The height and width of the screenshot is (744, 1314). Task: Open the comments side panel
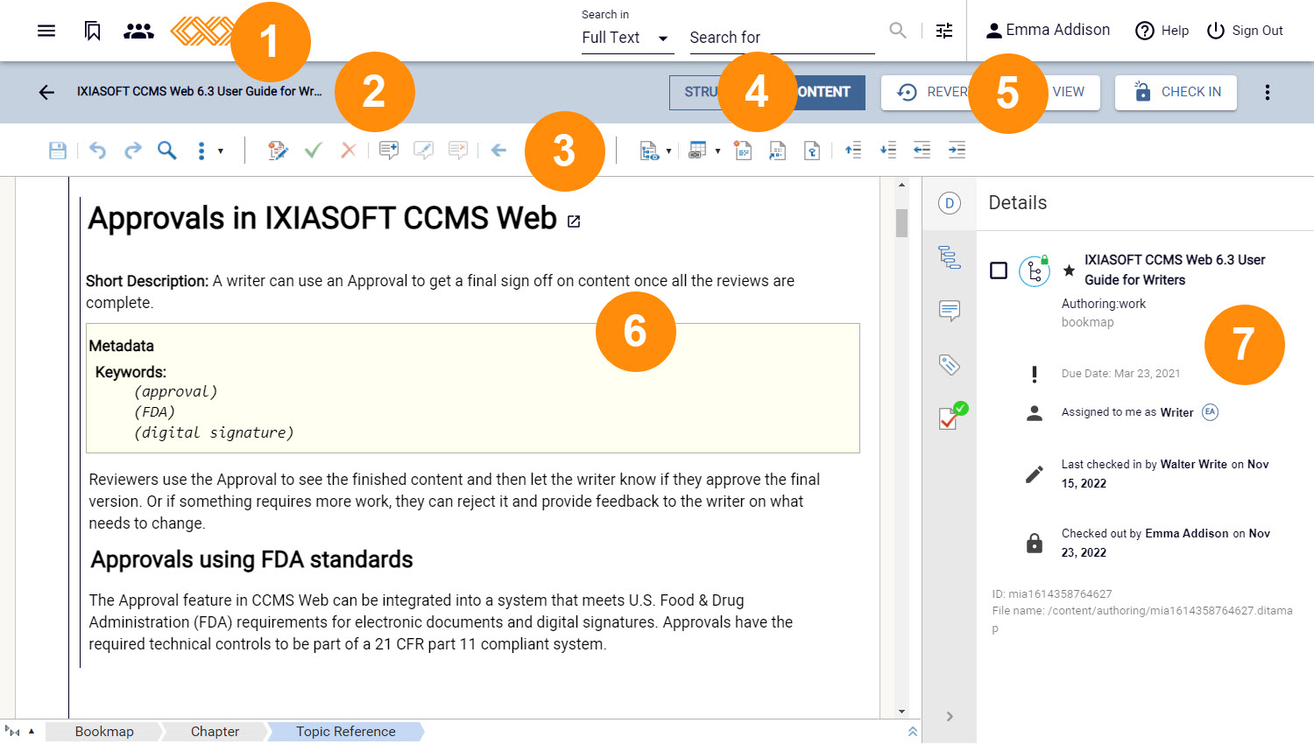click(950, 311)
